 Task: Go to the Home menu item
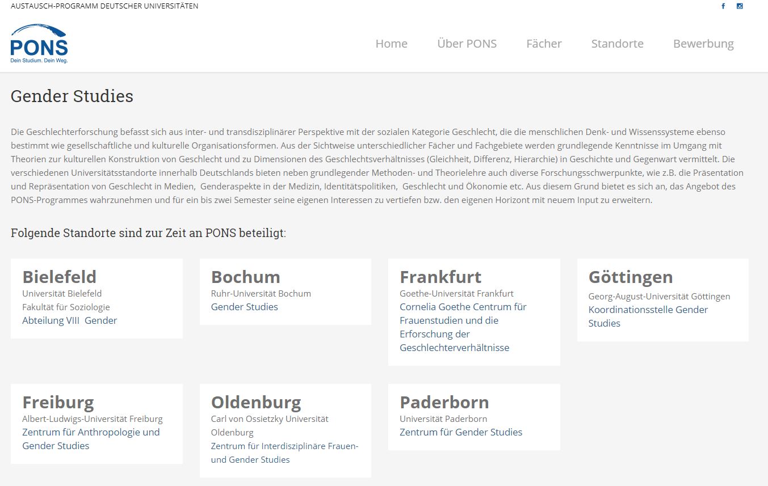click(x=392, y=44)
